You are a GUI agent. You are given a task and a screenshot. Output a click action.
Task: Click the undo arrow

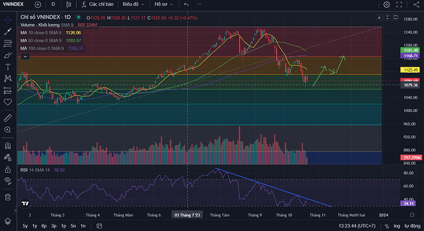coord(186,4)
